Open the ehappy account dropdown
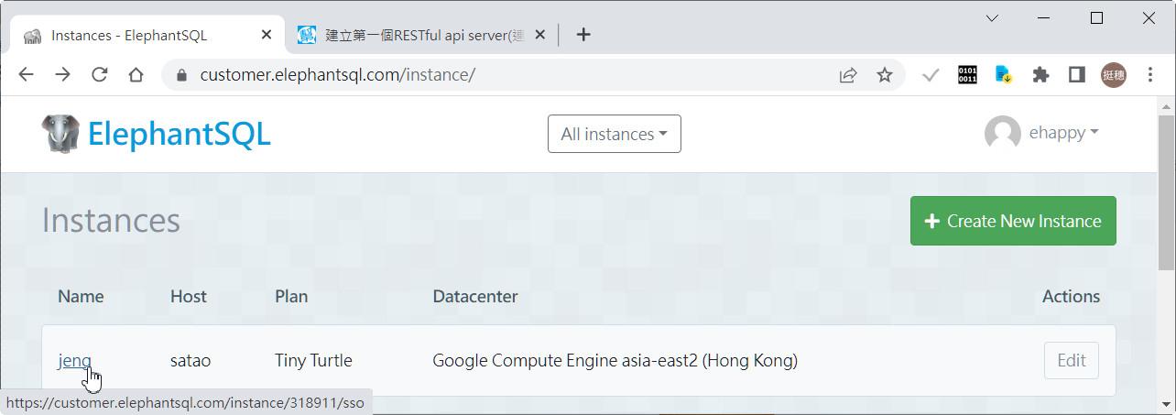 [1063, 133]
